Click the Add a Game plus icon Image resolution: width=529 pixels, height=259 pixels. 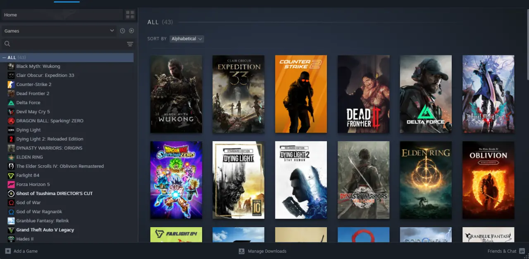(8, 251)
